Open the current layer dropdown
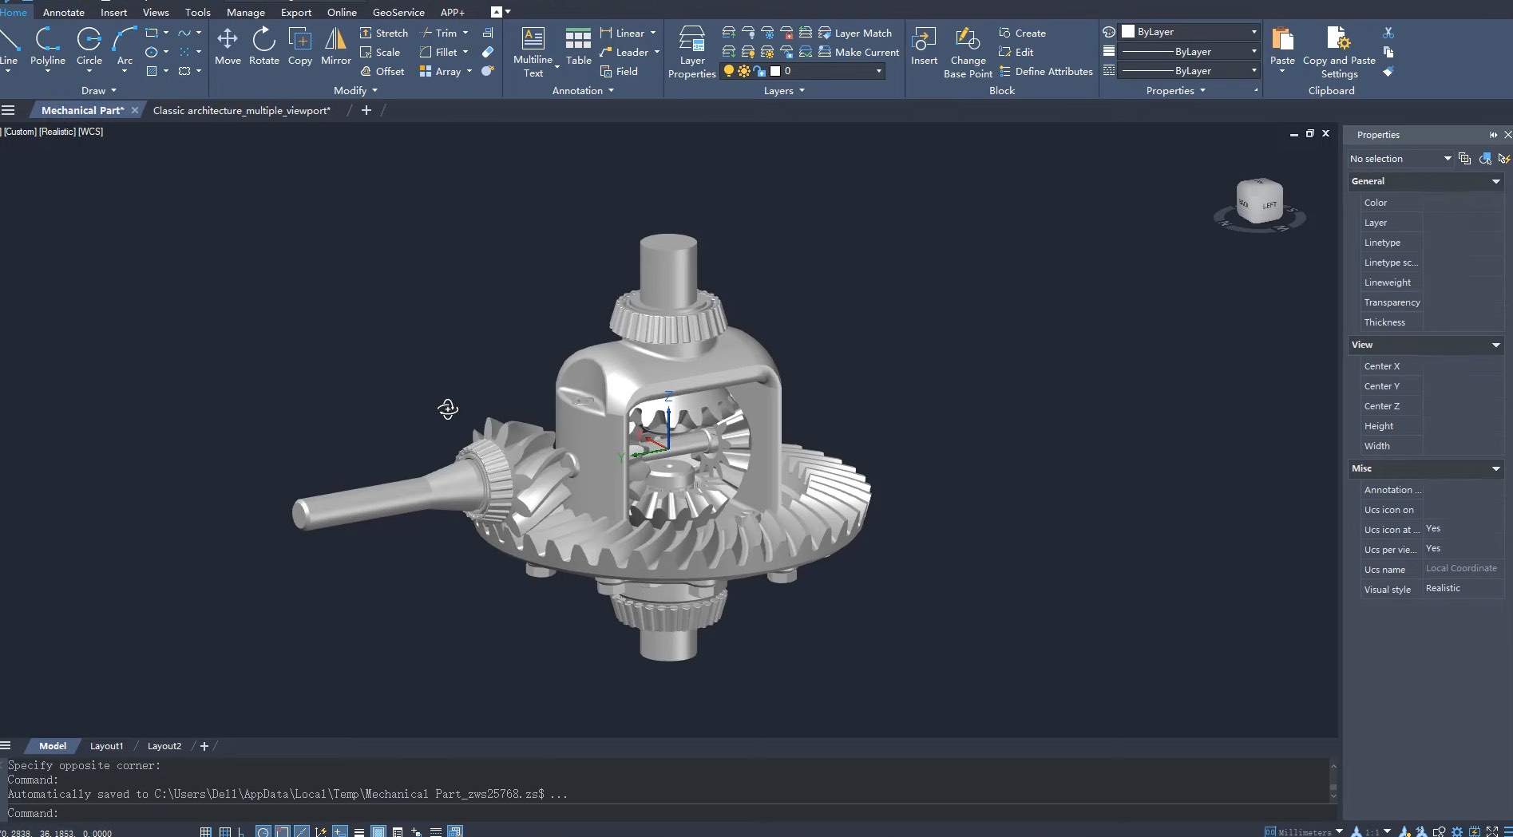The height and width of the screenshot is (837, 1513). (x=879, y=71)
